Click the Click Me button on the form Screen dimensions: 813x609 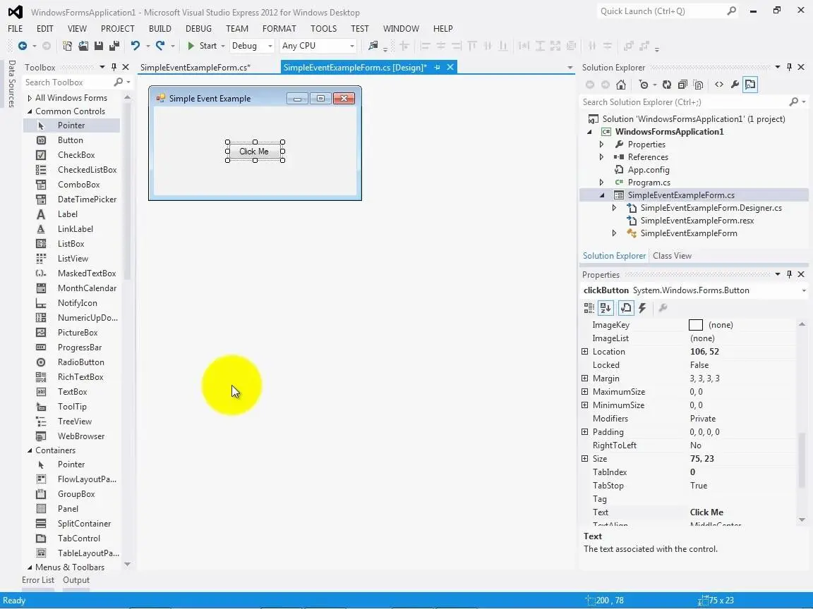pos(254,152)
